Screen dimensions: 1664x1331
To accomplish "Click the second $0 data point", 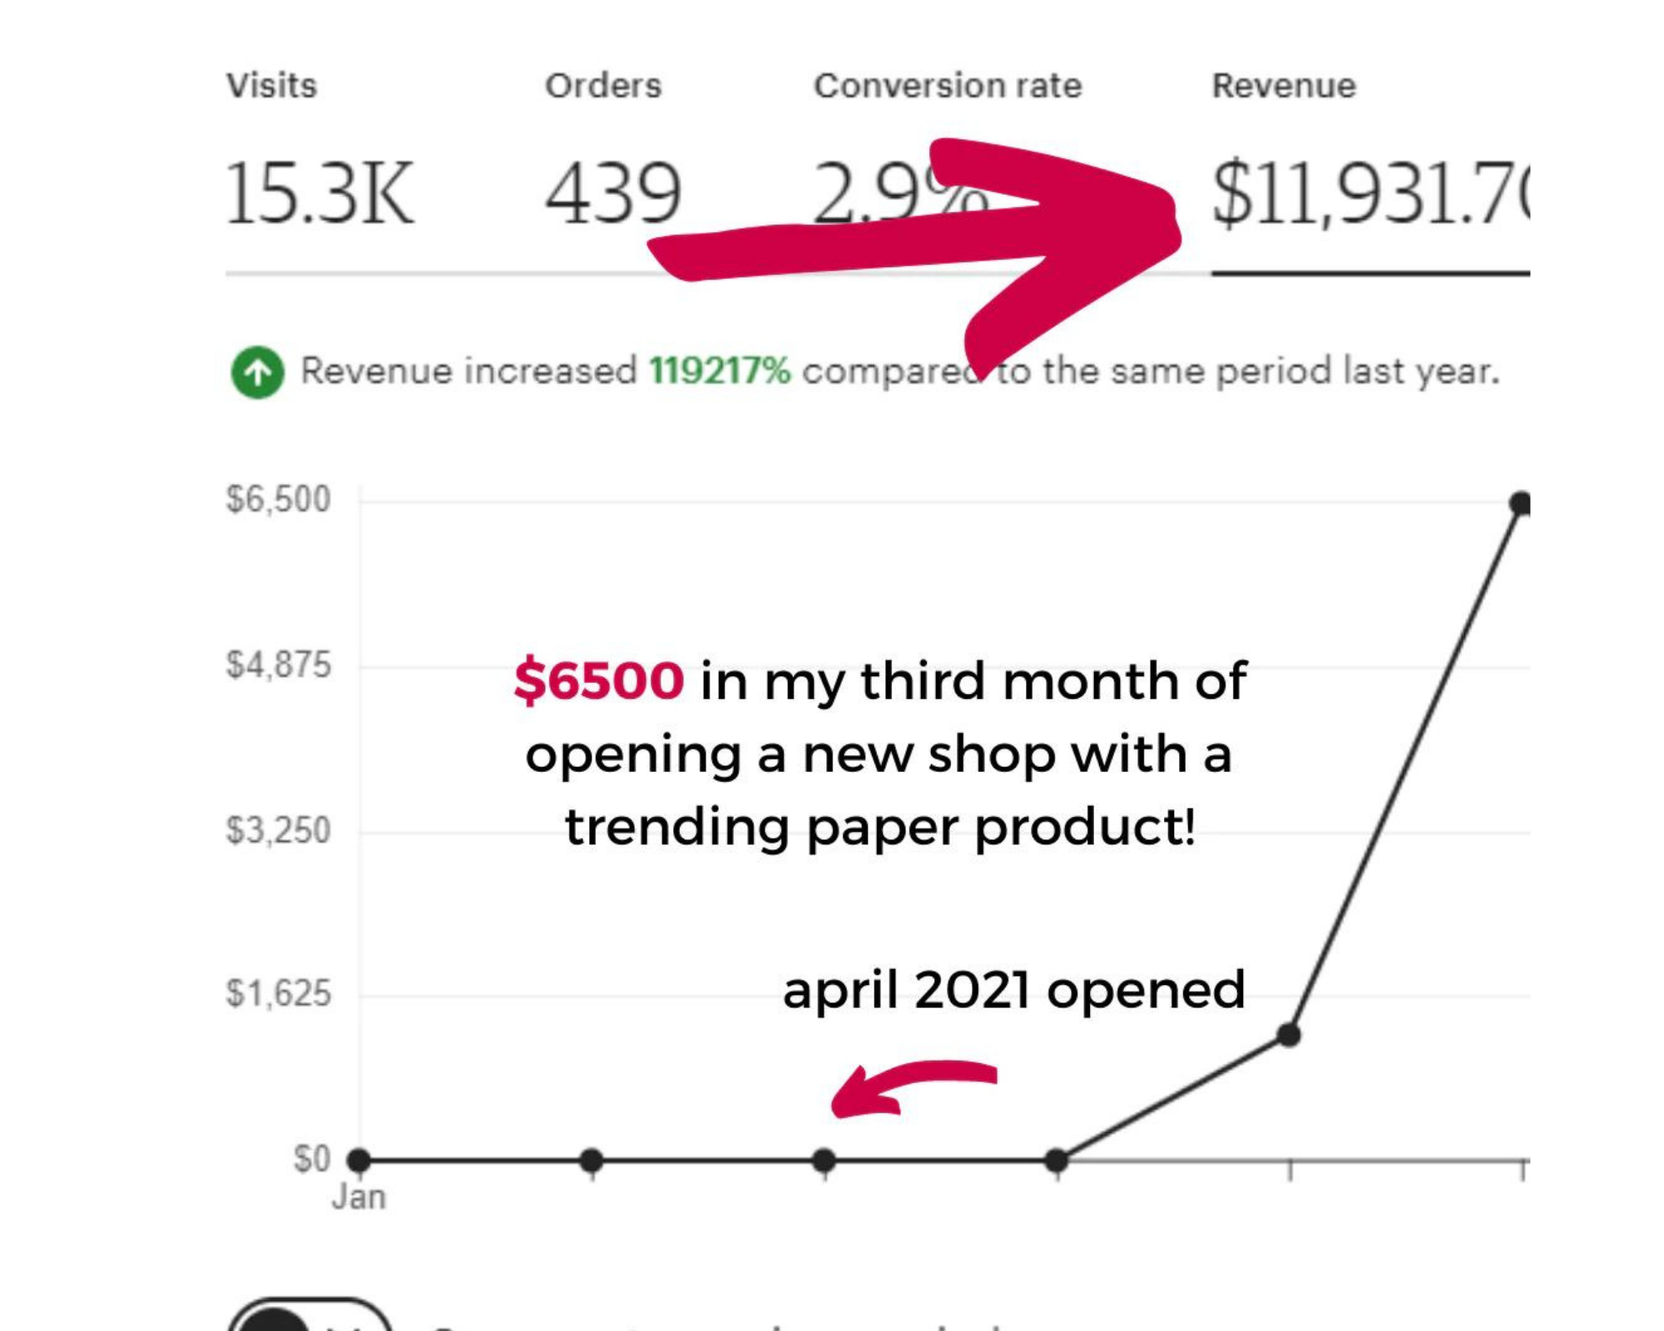I will coord(592,1160).
